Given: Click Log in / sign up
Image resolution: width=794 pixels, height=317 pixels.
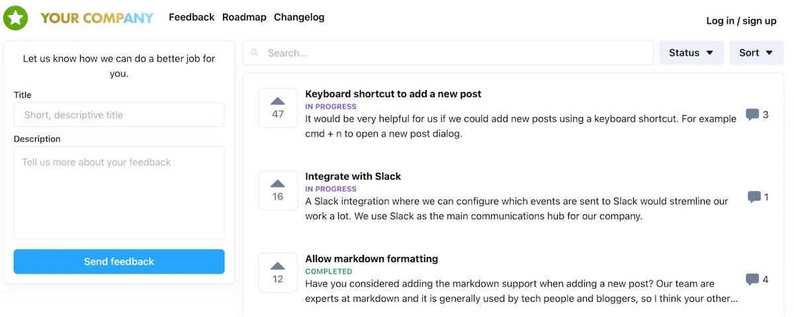Looking at the screenshot, I should point(741,21).
